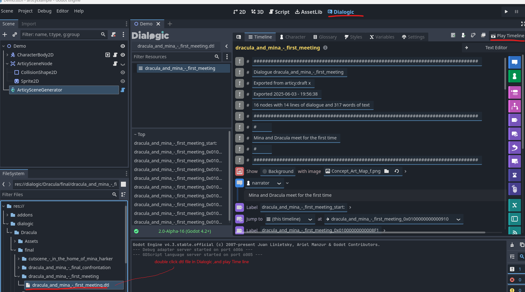525x292 pixels.
Task: Open the script icon on CharacterBody2D row
Action: click(115, 55)
